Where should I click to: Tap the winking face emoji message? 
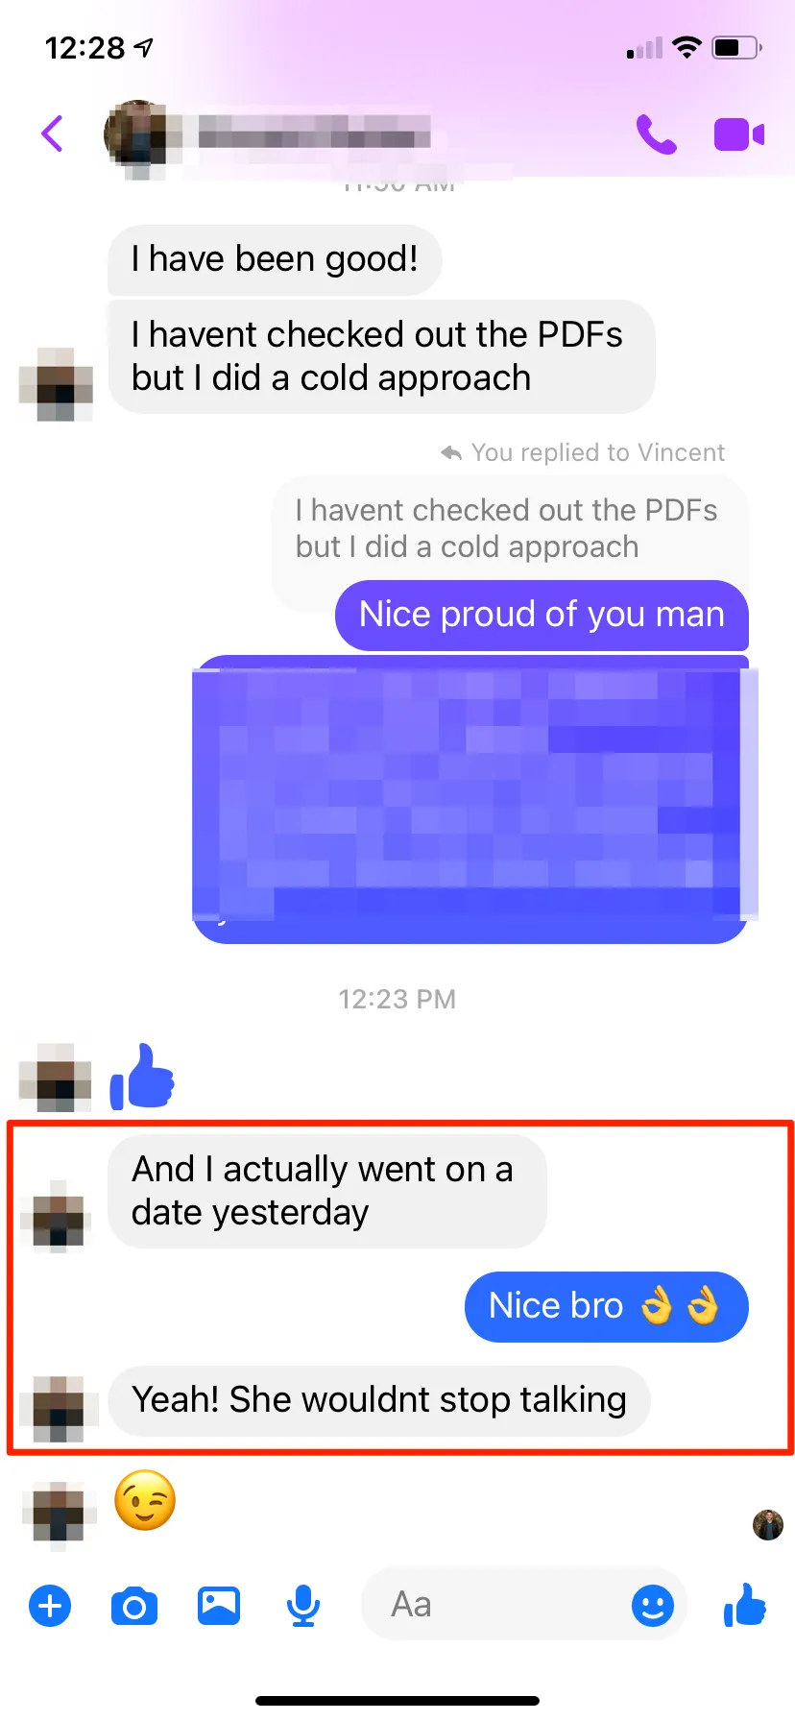[x=145, y=1499]
